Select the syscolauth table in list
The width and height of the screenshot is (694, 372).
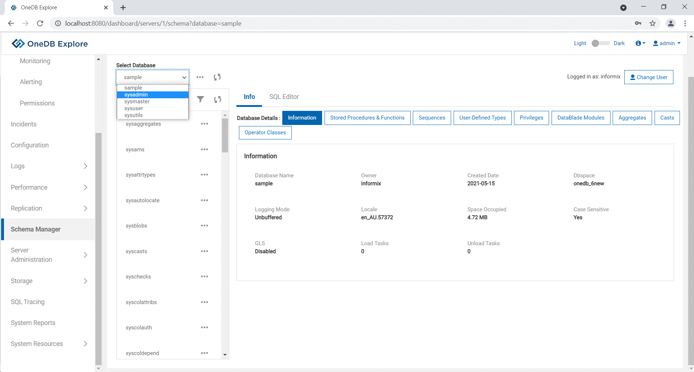tap(139, 328)
